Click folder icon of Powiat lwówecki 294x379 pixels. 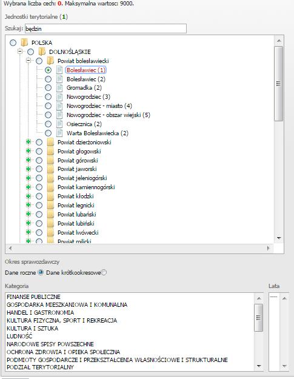coord(50,232)
